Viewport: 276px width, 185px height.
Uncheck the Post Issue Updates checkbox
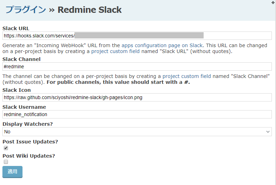tap(6, 148)
